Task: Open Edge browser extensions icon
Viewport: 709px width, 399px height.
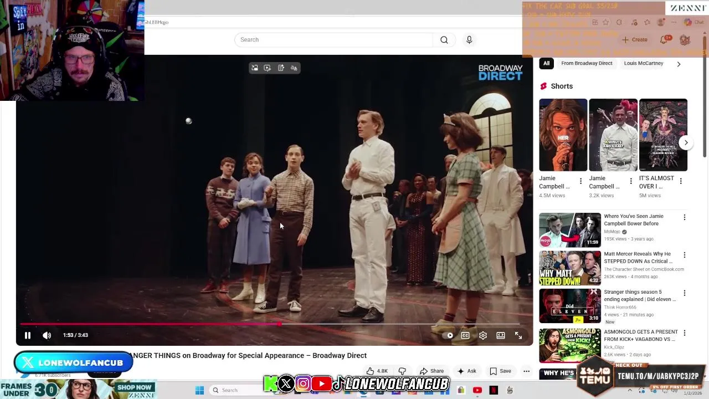Action: tap(619, 22)
